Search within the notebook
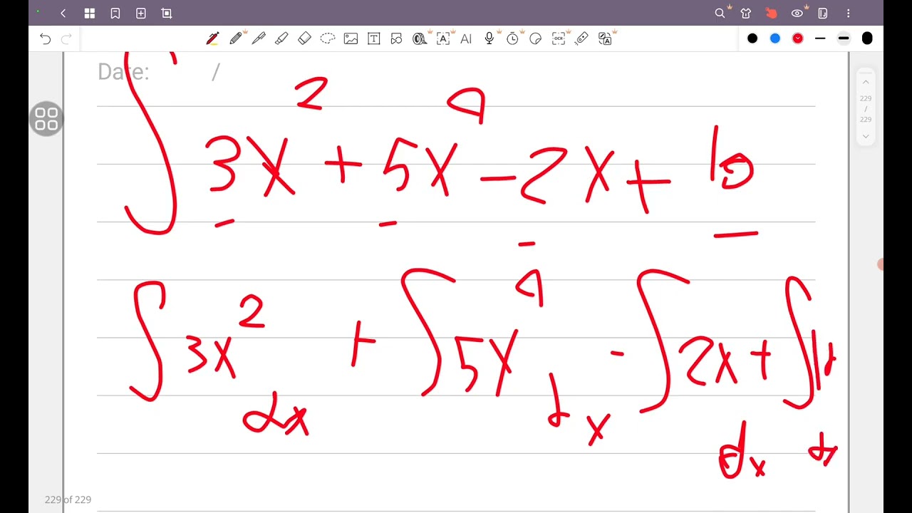This screenshot has height=513, width=912. pos(720,13)
